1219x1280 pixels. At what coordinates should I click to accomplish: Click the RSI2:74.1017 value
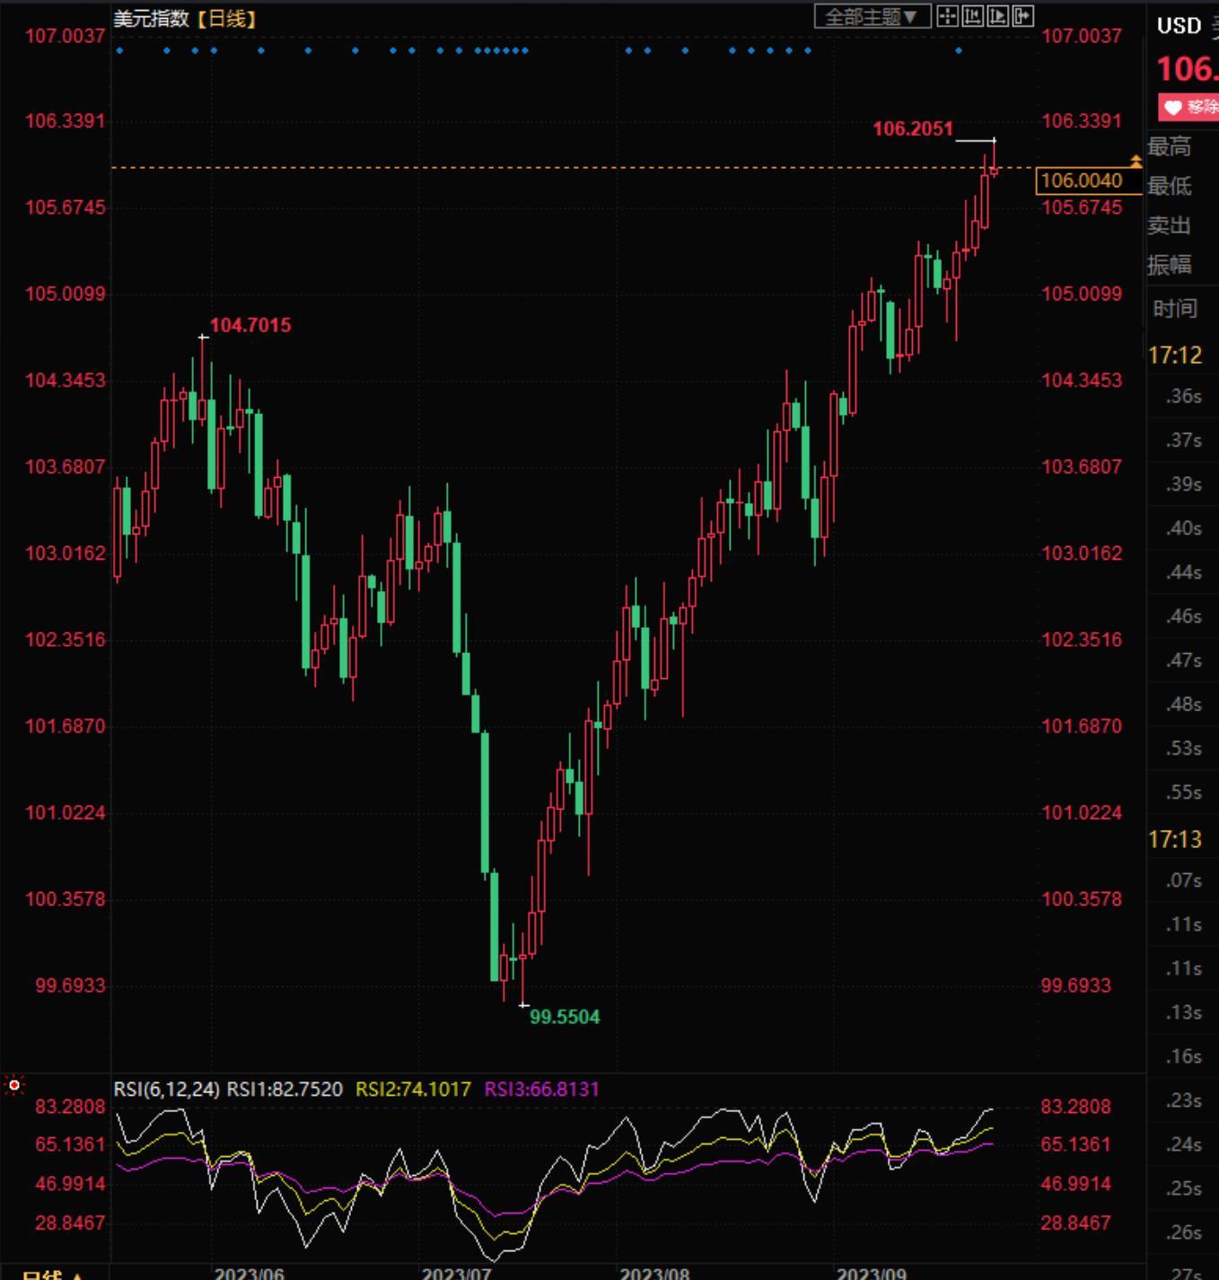point(413,1090)
